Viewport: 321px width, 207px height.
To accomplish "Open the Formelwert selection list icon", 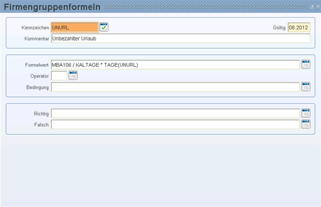I will [x=306, y=65].
